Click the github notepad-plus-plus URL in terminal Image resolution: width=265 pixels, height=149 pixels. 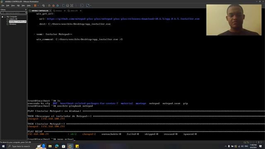pos(123,19)
